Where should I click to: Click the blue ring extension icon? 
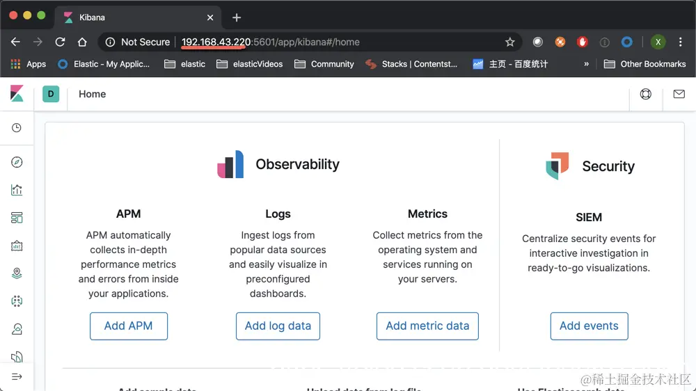pos(627,42)
